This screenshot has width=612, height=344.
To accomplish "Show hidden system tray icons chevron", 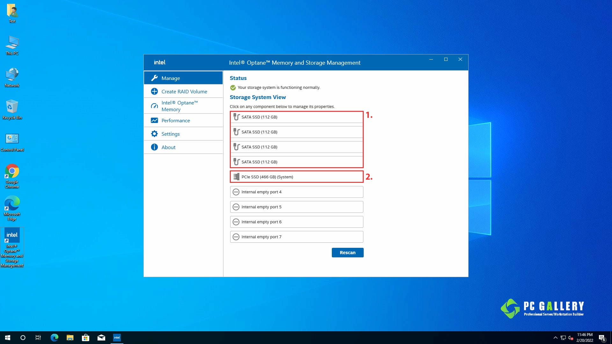I will [x=555, y=338].
